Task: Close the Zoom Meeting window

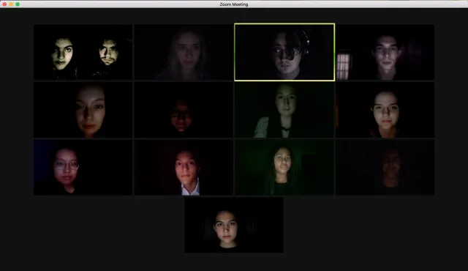Action: (x=4, y=4)
